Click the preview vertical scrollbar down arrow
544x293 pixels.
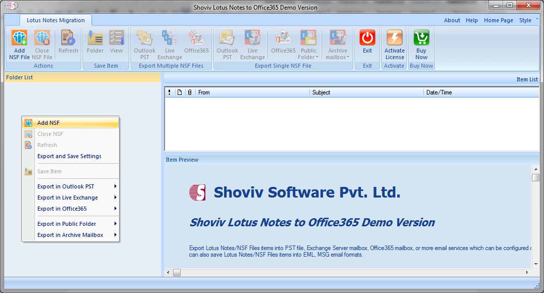coord(536,264)
